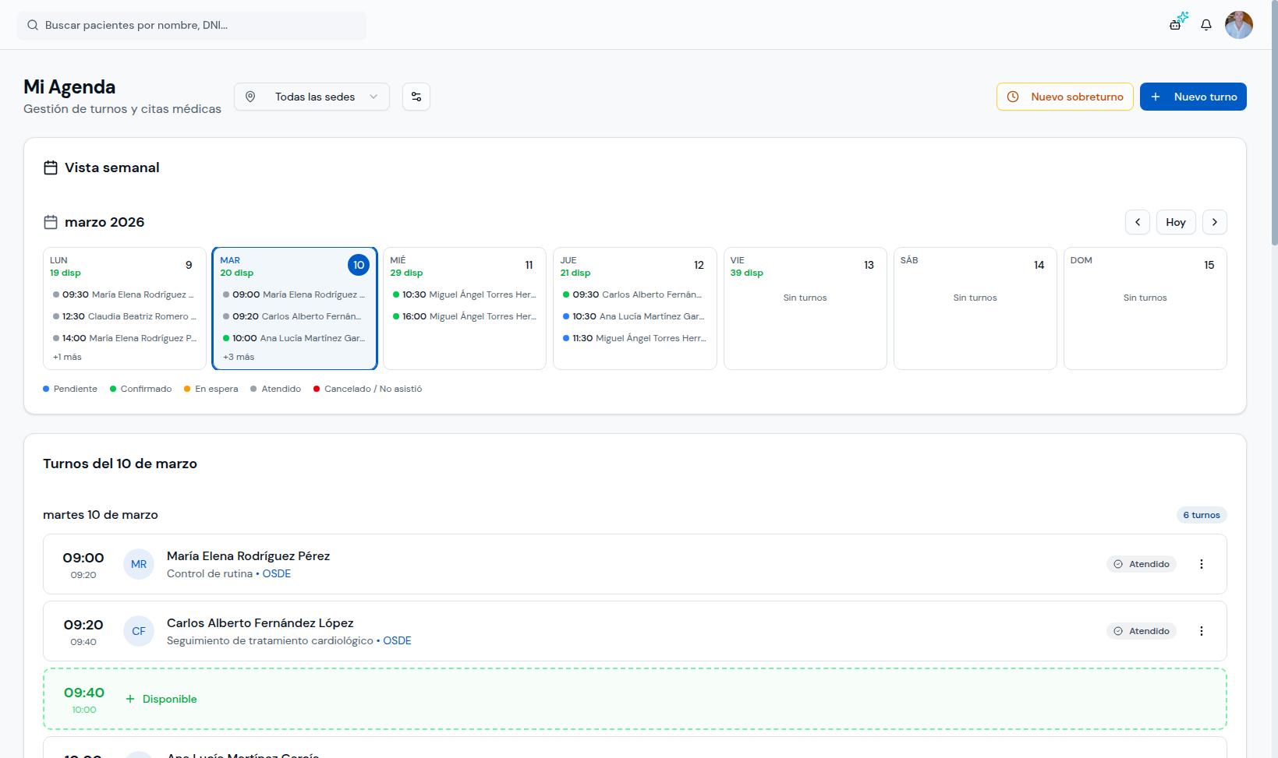This screenshot has height=758, width=1278.
Task: Click the Disponible 09:40 slot
Action: (x=635, y=699)
